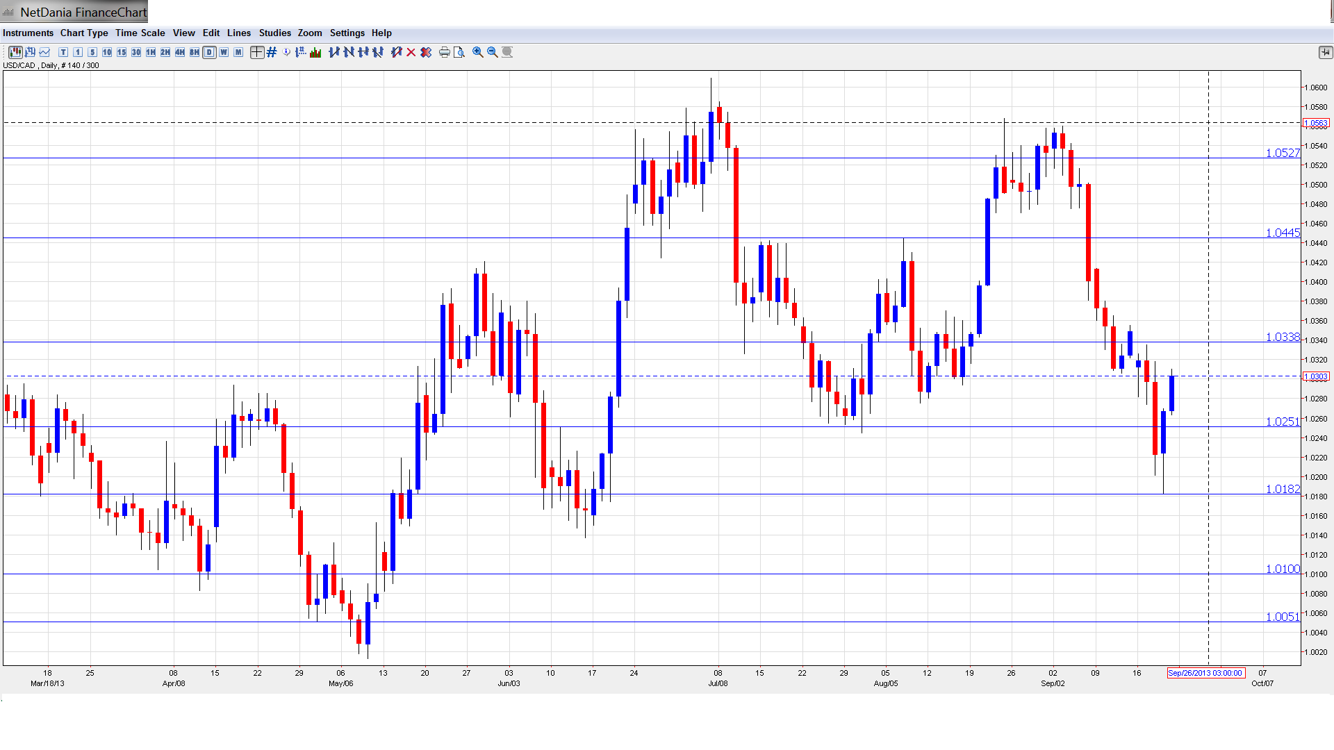Select the candlestick chart type icon
1334x750 pixels.
15,52
